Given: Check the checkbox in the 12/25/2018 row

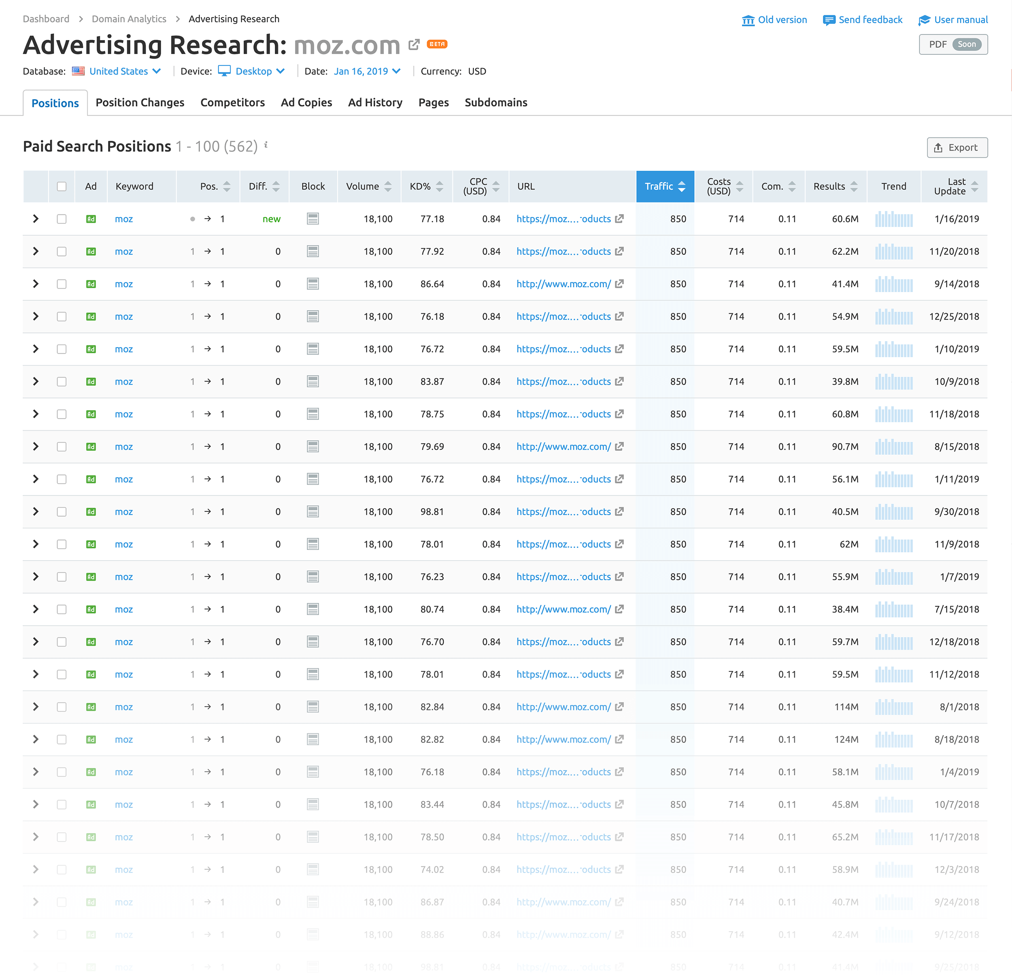Looking at the screenshot, I should tap(62, 316).
